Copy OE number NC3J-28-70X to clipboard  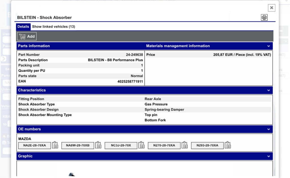click(142, 145)
